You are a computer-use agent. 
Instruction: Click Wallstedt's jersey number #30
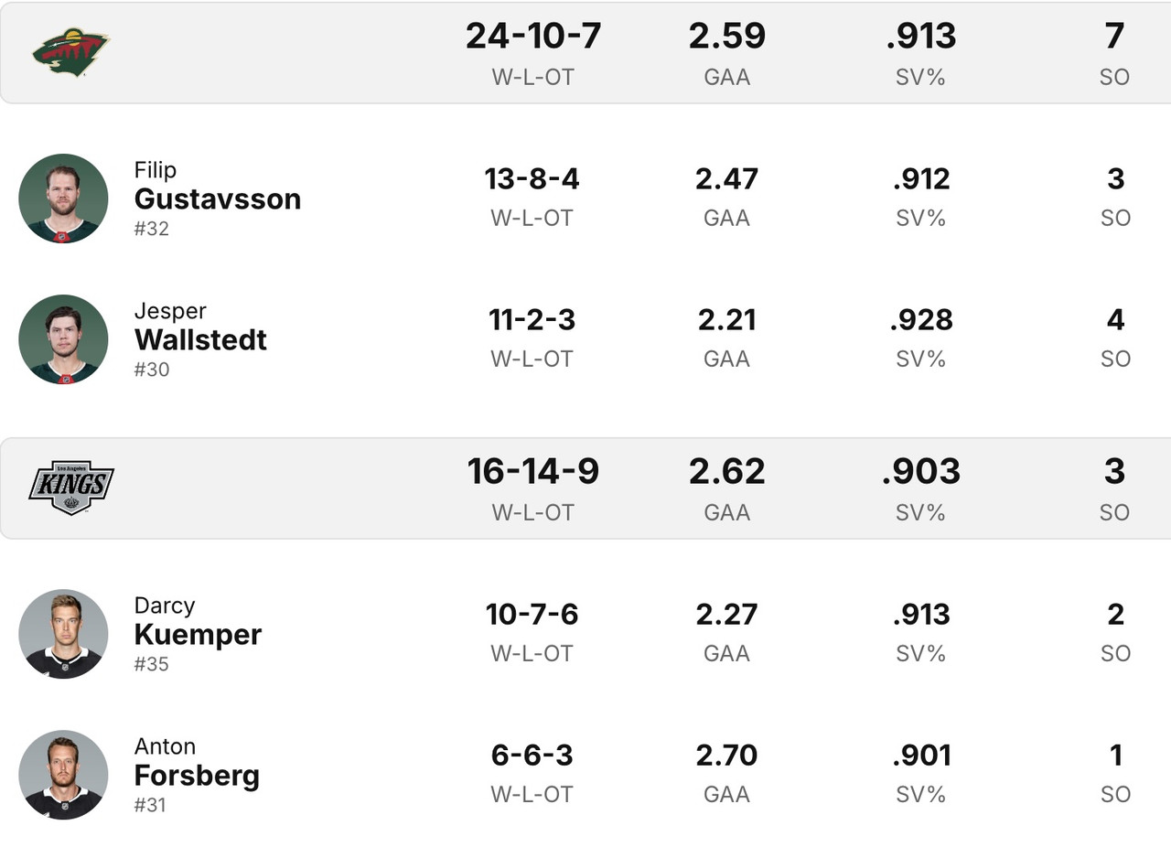[152, 370]
